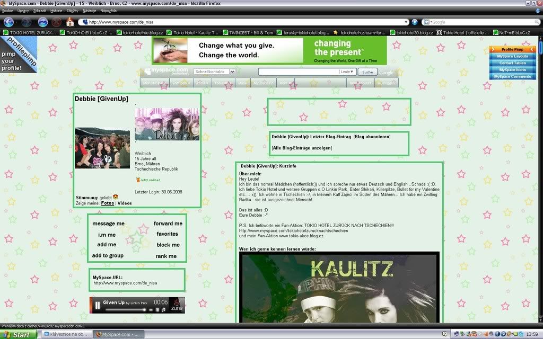The width and height of the screenshot is (543, 339).
Task: Click the Windows Start button
Action: click(19, 334)
